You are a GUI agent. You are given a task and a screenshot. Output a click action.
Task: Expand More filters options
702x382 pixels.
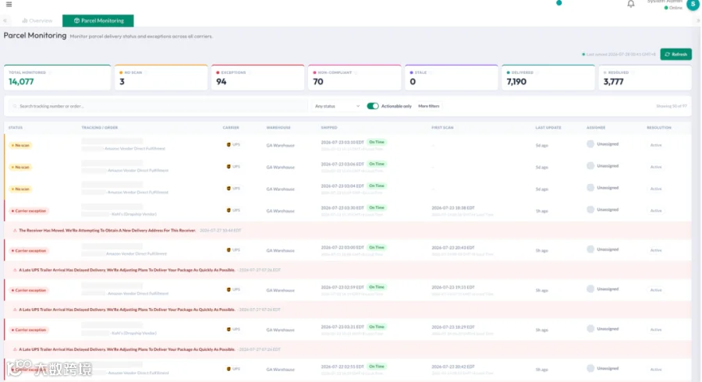pos(428,106)
